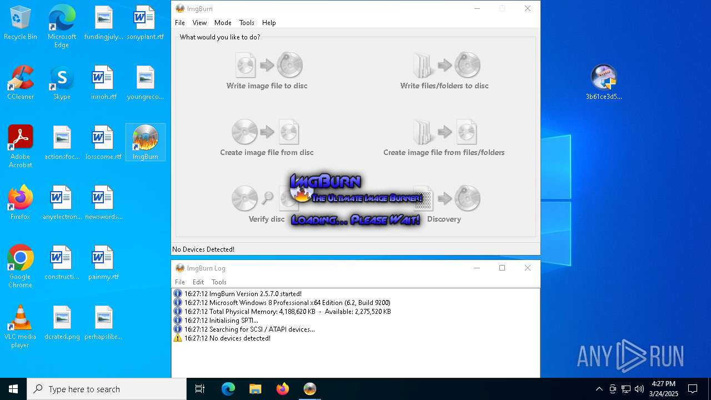Open the Help menu
711x400 pixels.
pyautogui.click(x=269, y=23)
